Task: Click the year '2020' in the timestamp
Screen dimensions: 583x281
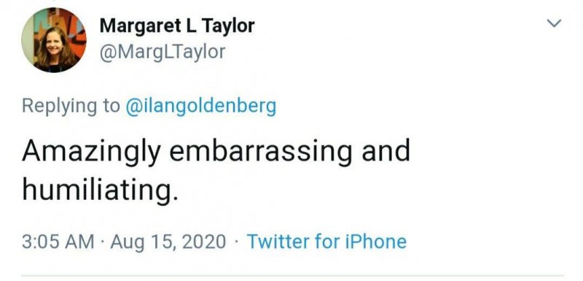Action: (204, 242)
